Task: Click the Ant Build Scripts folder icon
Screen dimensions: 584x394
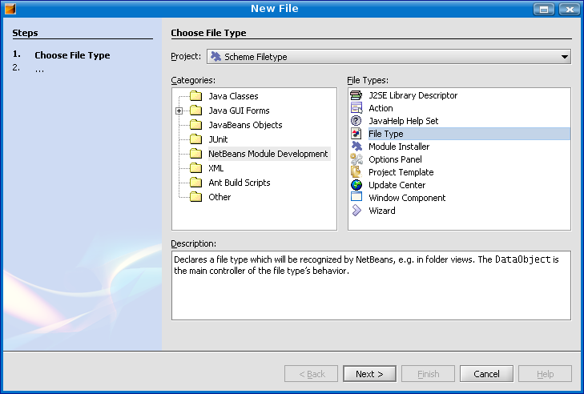Action: point(196,183)
